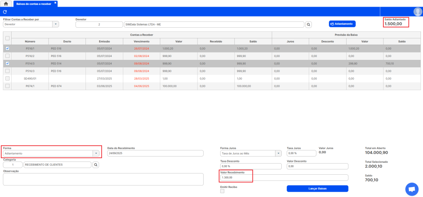The image size is (423, 197).
Task: Open the user profile avatar
Action: (417, 12)
